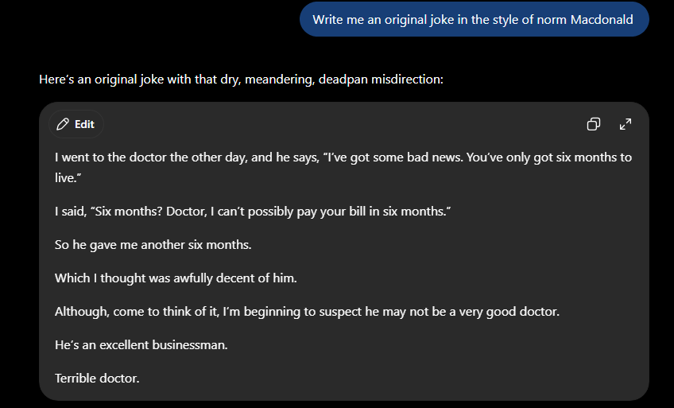
Task: Click the quoted text 'I've got some bad news'
Action: [x=396, y=157]
